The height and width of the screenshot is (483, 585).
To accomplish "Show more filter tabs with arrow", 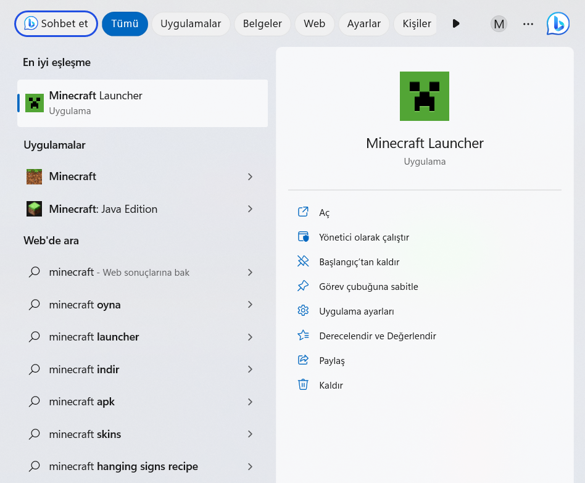I will [455, 23].
